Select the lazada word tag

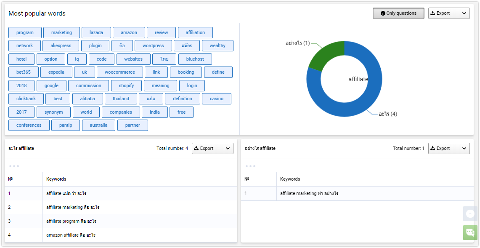click(96, 32)
